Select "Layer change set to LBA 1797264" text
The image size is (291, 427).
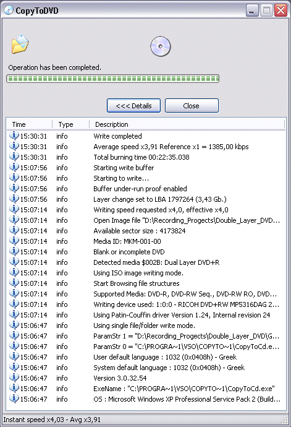159,199
